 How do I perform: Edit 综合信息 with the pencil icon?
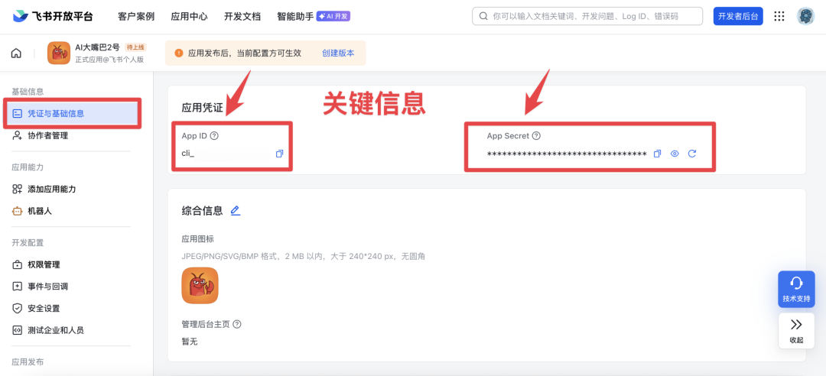click(235, 211)
